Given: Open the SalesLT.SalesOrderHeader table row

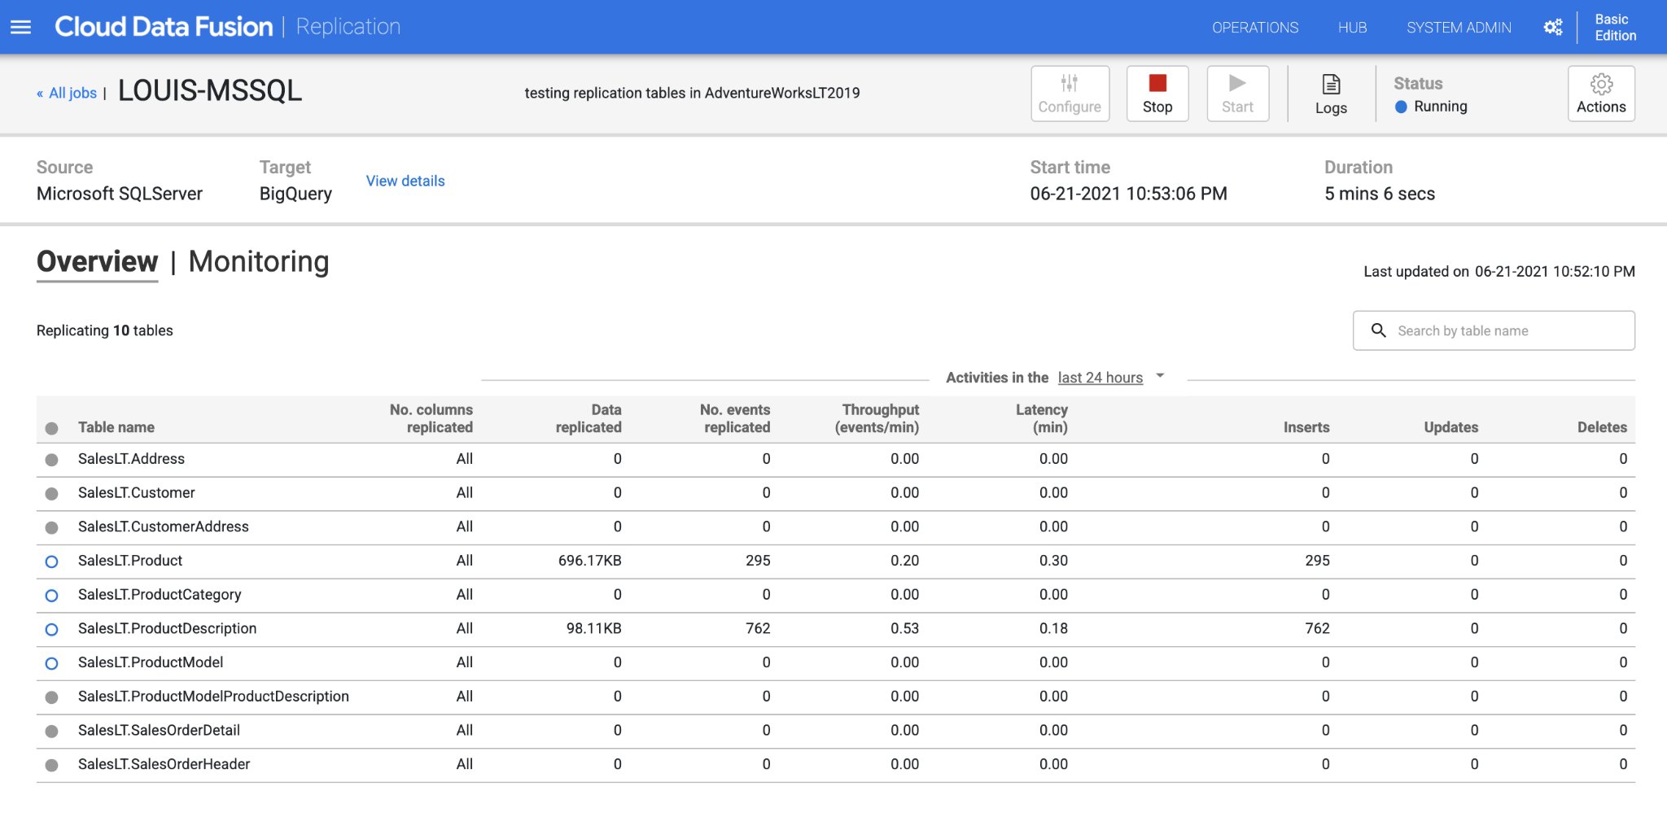Looking at the screenshot, I should 164,764.
